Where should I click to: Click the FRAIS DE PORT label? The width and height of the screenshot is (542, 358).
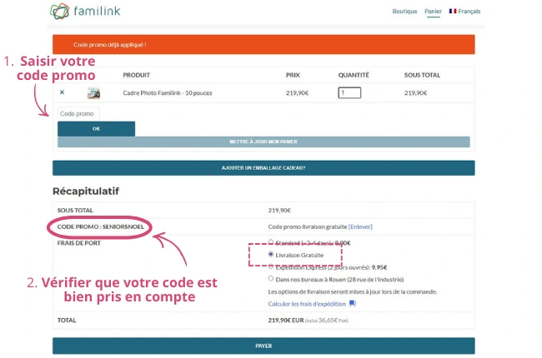point(79,243)
